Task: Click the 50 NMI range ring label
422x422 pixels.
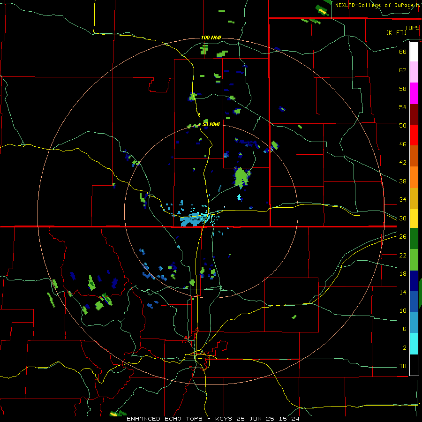Action: tap(211, 124)
